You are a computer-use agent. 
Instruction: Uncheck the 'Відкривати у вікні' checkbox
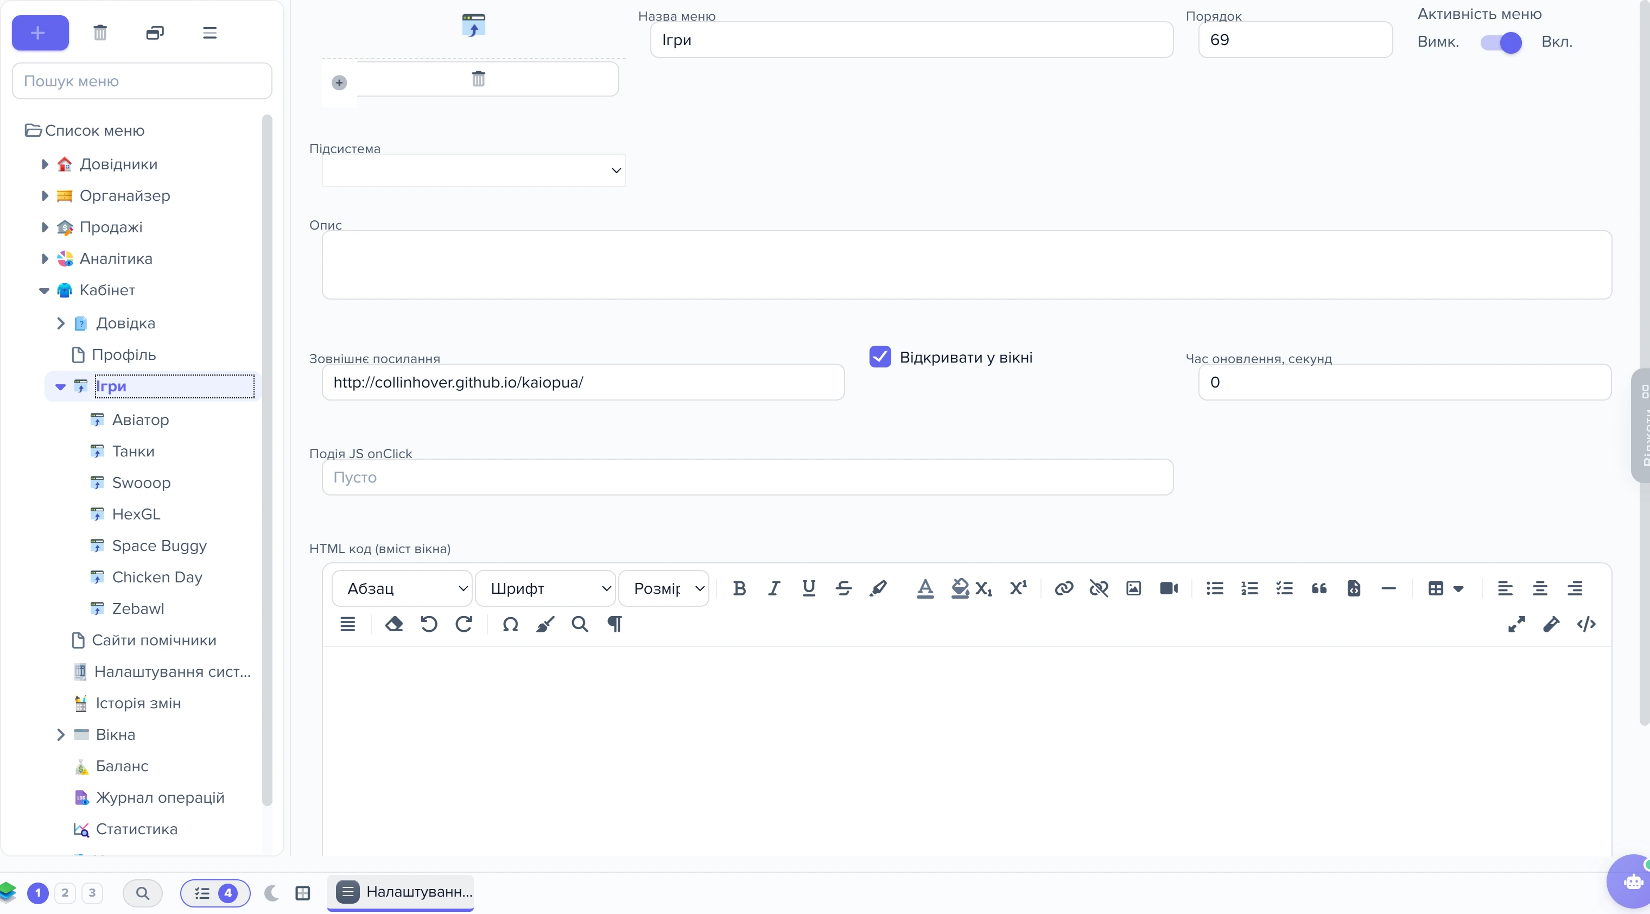(x=880, y=357)
